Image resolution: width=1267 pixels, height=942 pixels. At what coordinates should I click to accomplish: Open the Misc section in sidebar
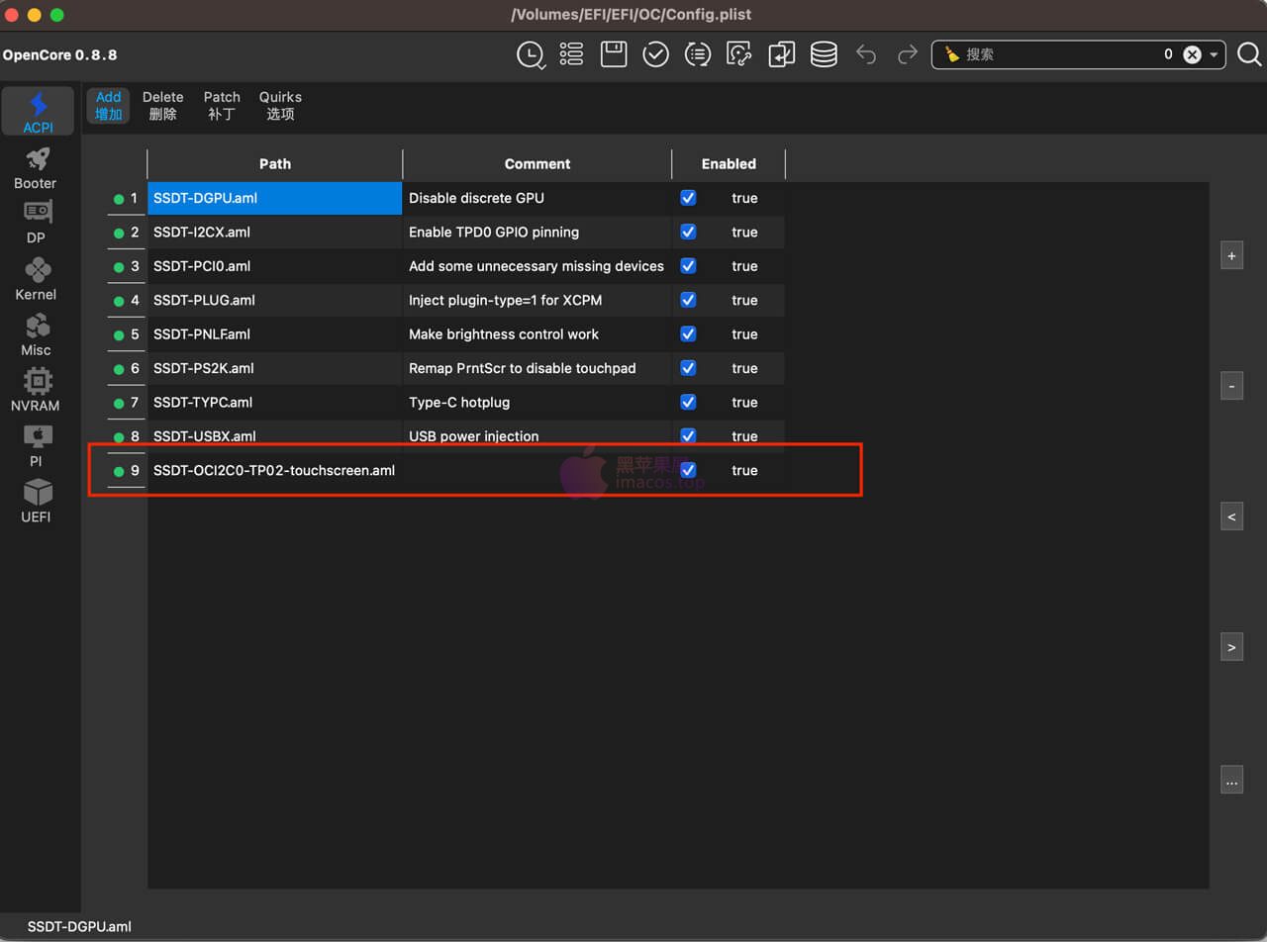(x=36, y=334)
